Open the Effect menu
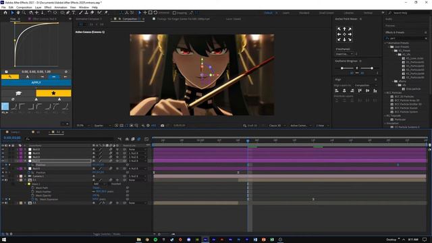The width and height of the screenshot is (432, 243). pyautogui.click(x=48, y=7)
